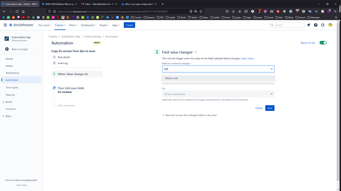Screen dimensions: 341x191
Task: Click the Create button
Action: coord(129,25)
